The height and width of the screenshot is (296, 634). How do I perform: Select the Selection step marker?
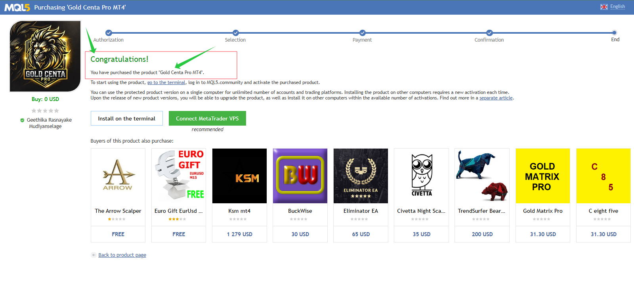point(235,33)
